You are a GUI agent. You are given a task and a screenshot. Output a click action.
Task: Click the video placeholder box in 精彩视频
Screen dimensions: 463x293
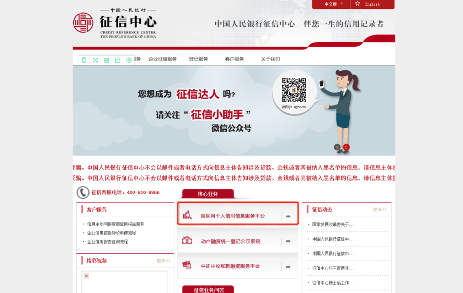125,282
